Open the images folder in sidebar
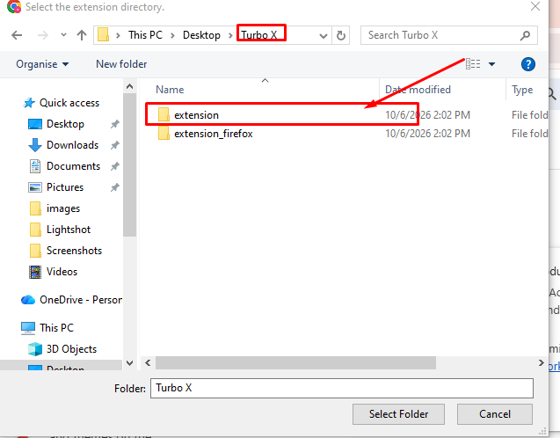 pos(63,208)
